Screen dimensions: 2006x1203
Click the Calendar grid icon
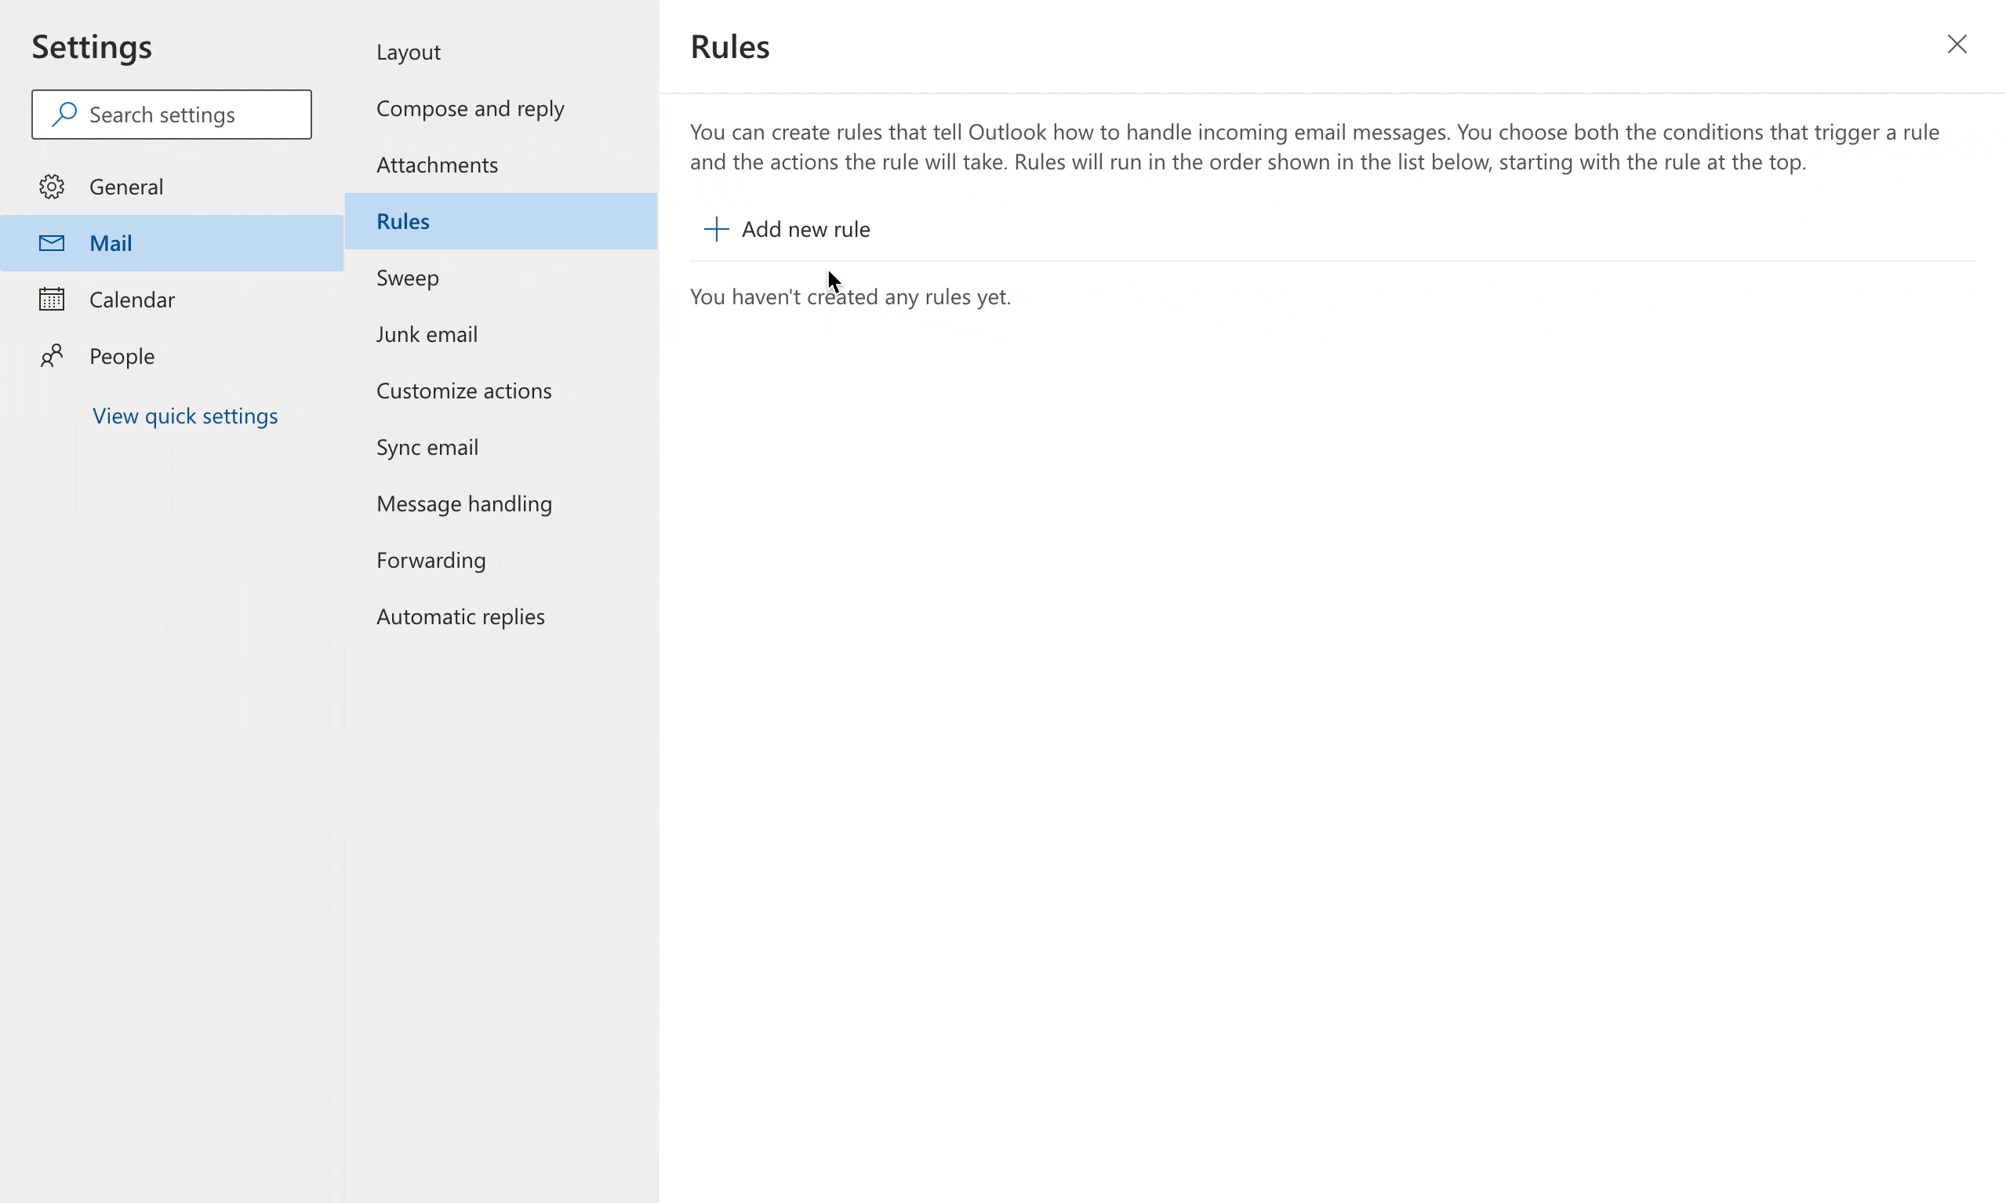click(x=52, y=299)
